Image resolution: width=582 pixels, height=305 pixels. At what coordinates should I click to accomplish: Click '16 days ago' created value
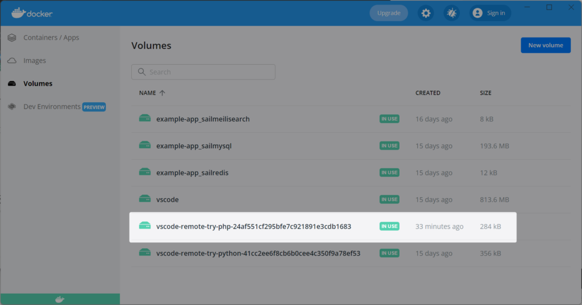(x=434, y=119)
